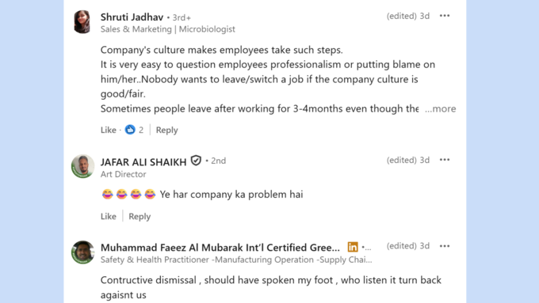Image resolution: width=539 pixels, height=303 pixels.
Task: Click the blue like reaction icon
Action: tap(130, 130)
